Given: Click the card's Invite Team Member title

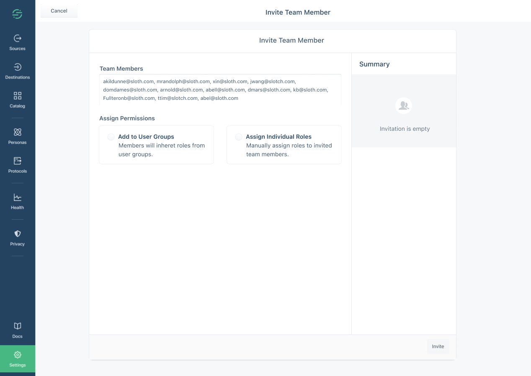Looking at the screenshot, I should click(x=292, y=41).
